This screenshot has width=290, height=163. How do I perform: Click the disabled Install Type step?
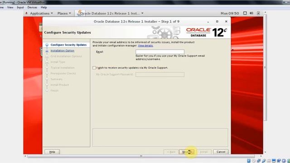tap(58, 62)
